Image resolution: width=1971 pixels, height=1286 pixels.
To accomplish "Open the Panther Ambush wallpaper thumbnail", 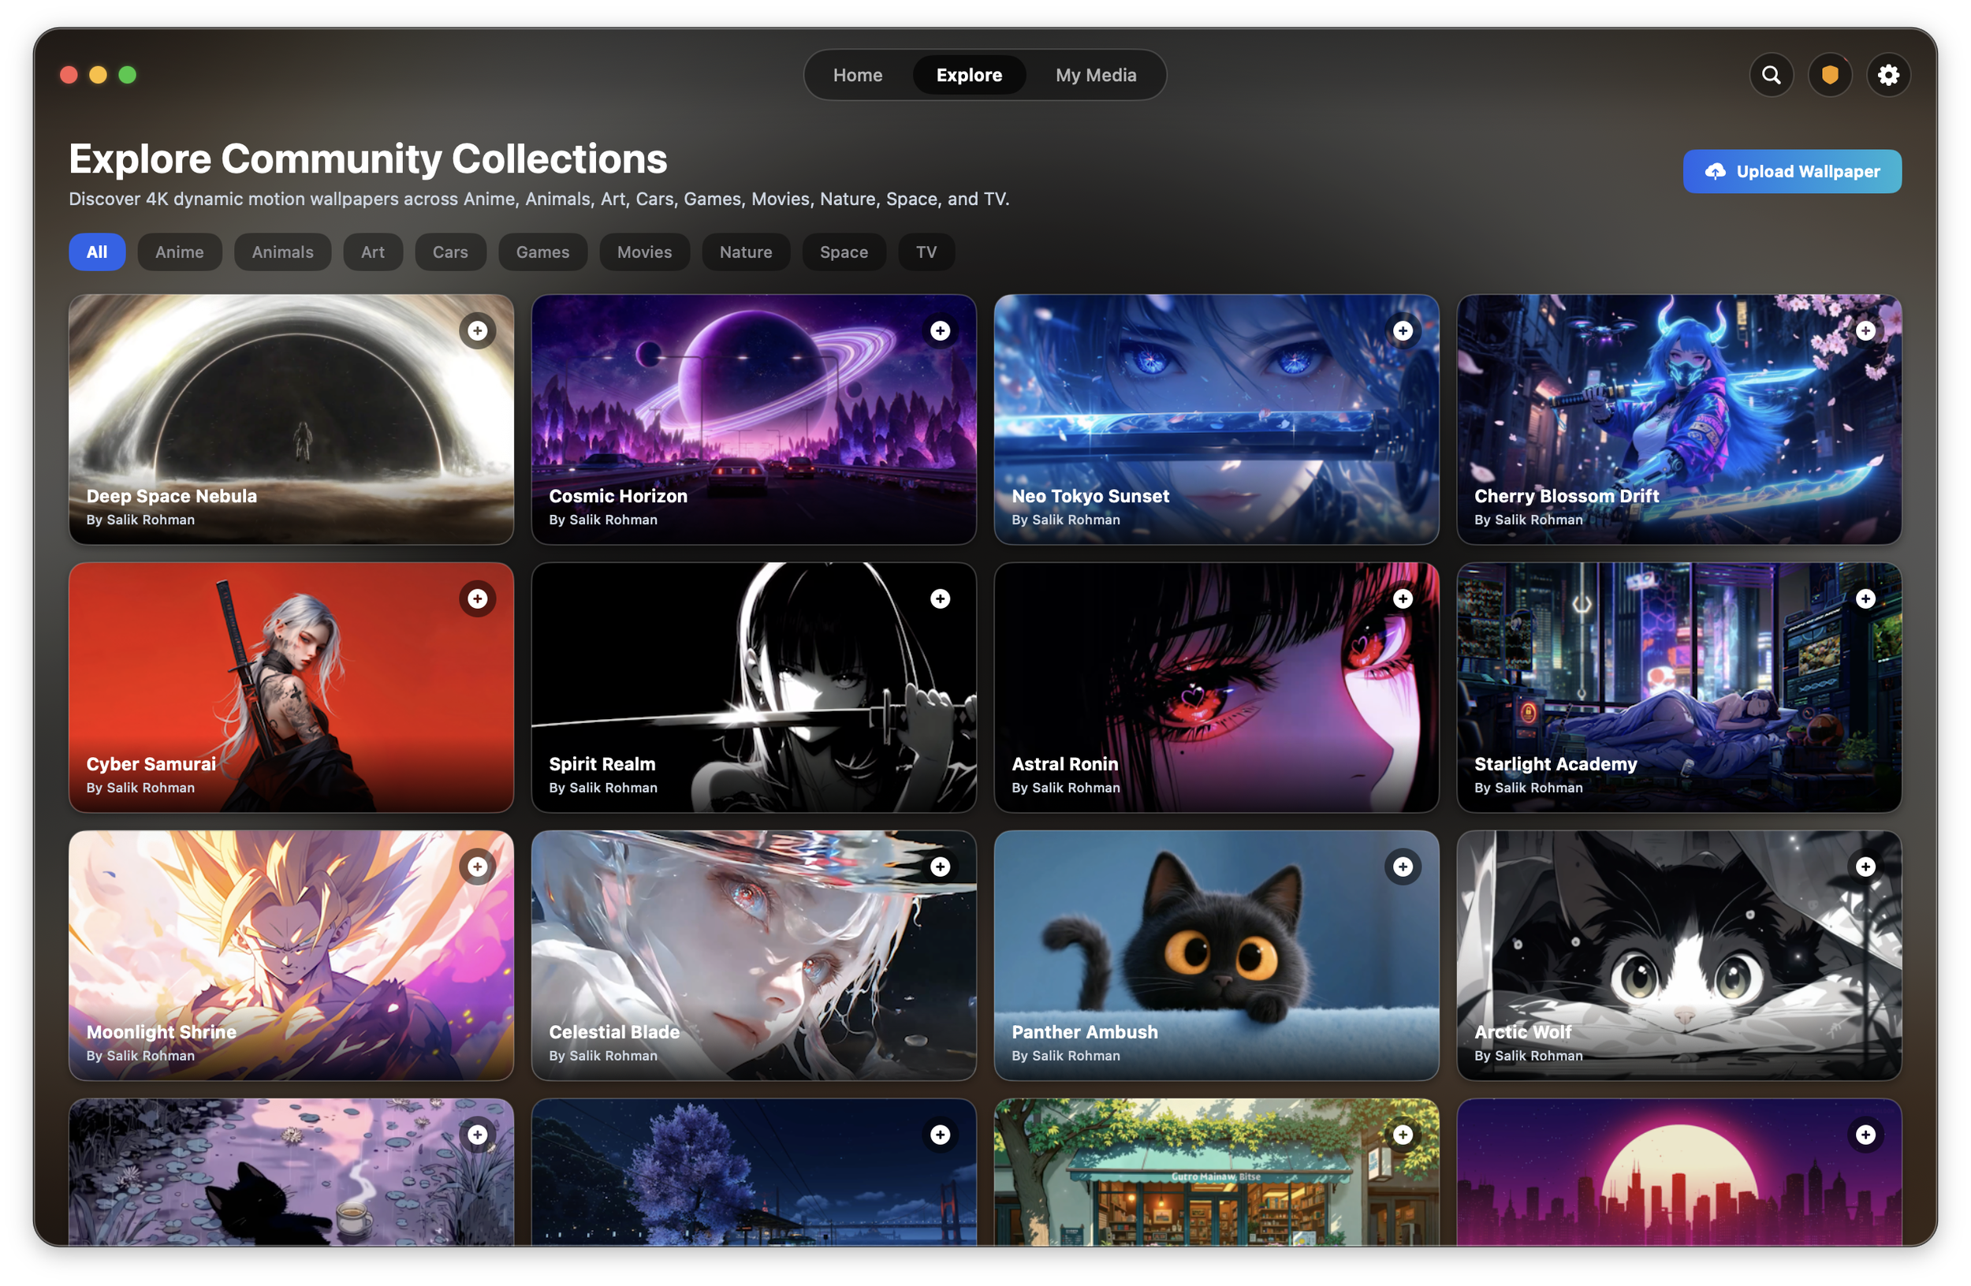I will pos(1217,955).
